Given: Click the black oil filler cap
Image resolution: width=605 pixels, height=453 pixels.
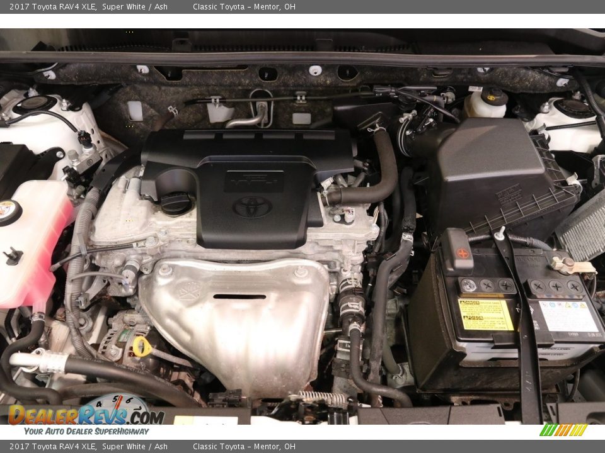Looking at the screenshot, I should click(x=175, y=203).
